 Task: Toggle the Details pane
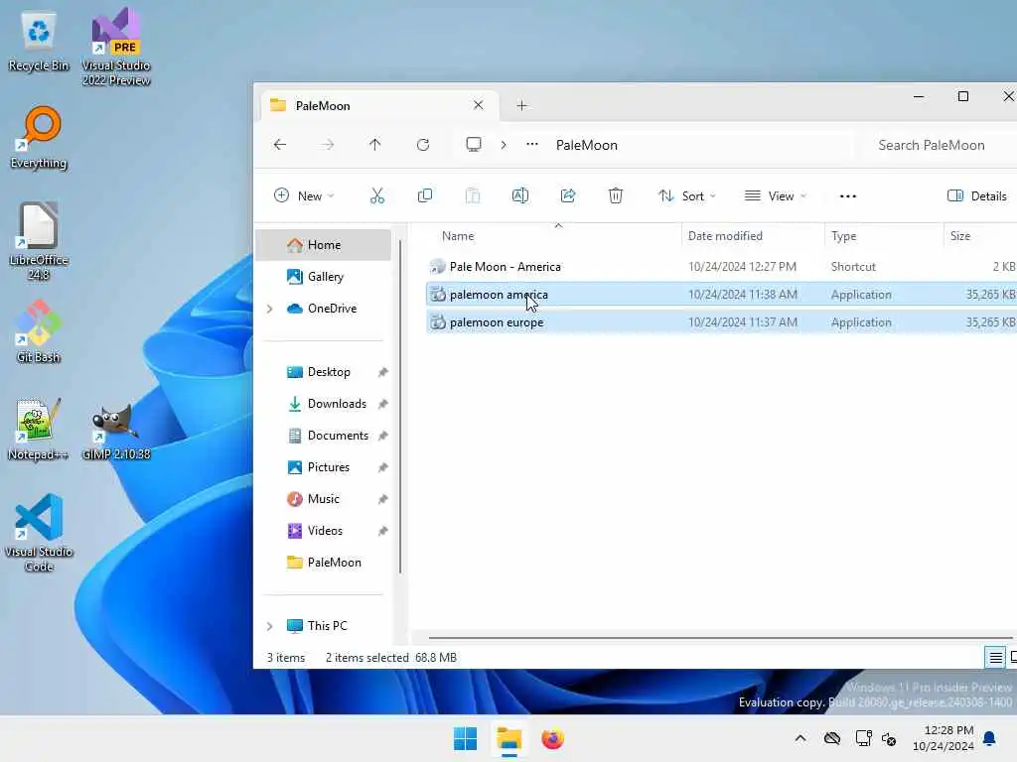point(977,195)
